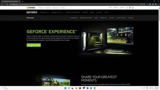Screen dimensions: 160x90
Task: Open the Task View taskbar icon
Action: coord(72,88)
